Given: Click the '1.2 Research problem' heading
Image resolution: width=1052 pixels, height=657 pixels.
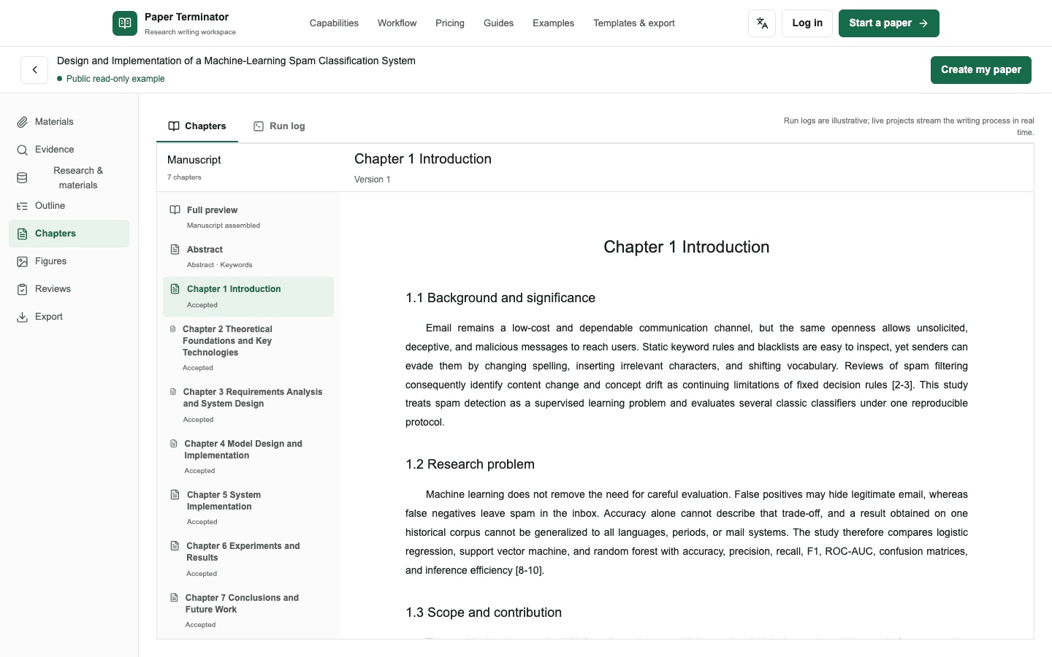Looking at the screenshot, I should [x=470, y=464].
